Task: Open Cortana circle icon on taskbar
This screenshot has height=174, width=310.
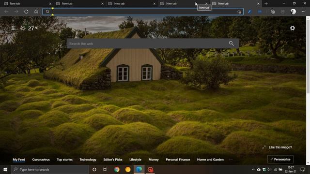Action: [94, 170]
